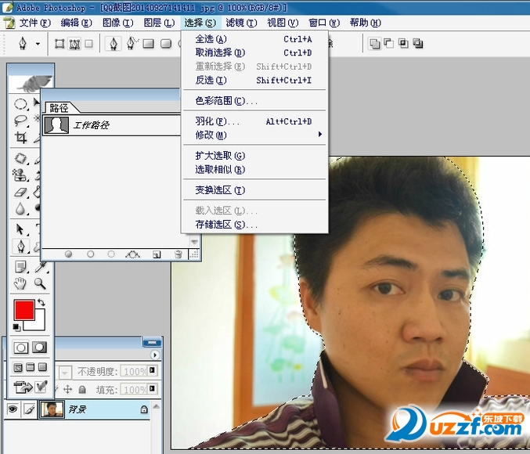Image resolution: width=530 pixels, height=454 pixels.
Task: Enable Shape Layers mode in options bar
Action: [x=61, y=44]
